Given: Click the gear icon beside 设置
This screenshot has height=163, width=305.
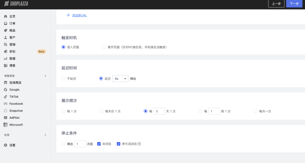Looking at the screenshot, I should point(5,145).
